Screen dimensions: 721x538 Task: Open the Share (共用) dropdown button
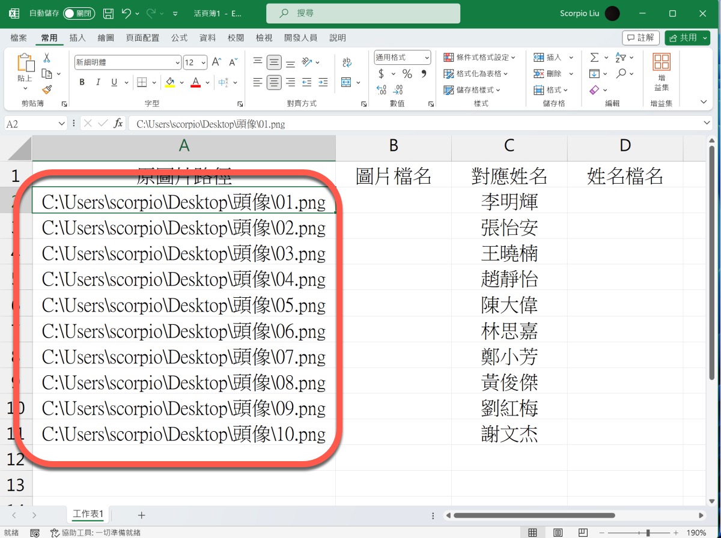click(687, 37)
